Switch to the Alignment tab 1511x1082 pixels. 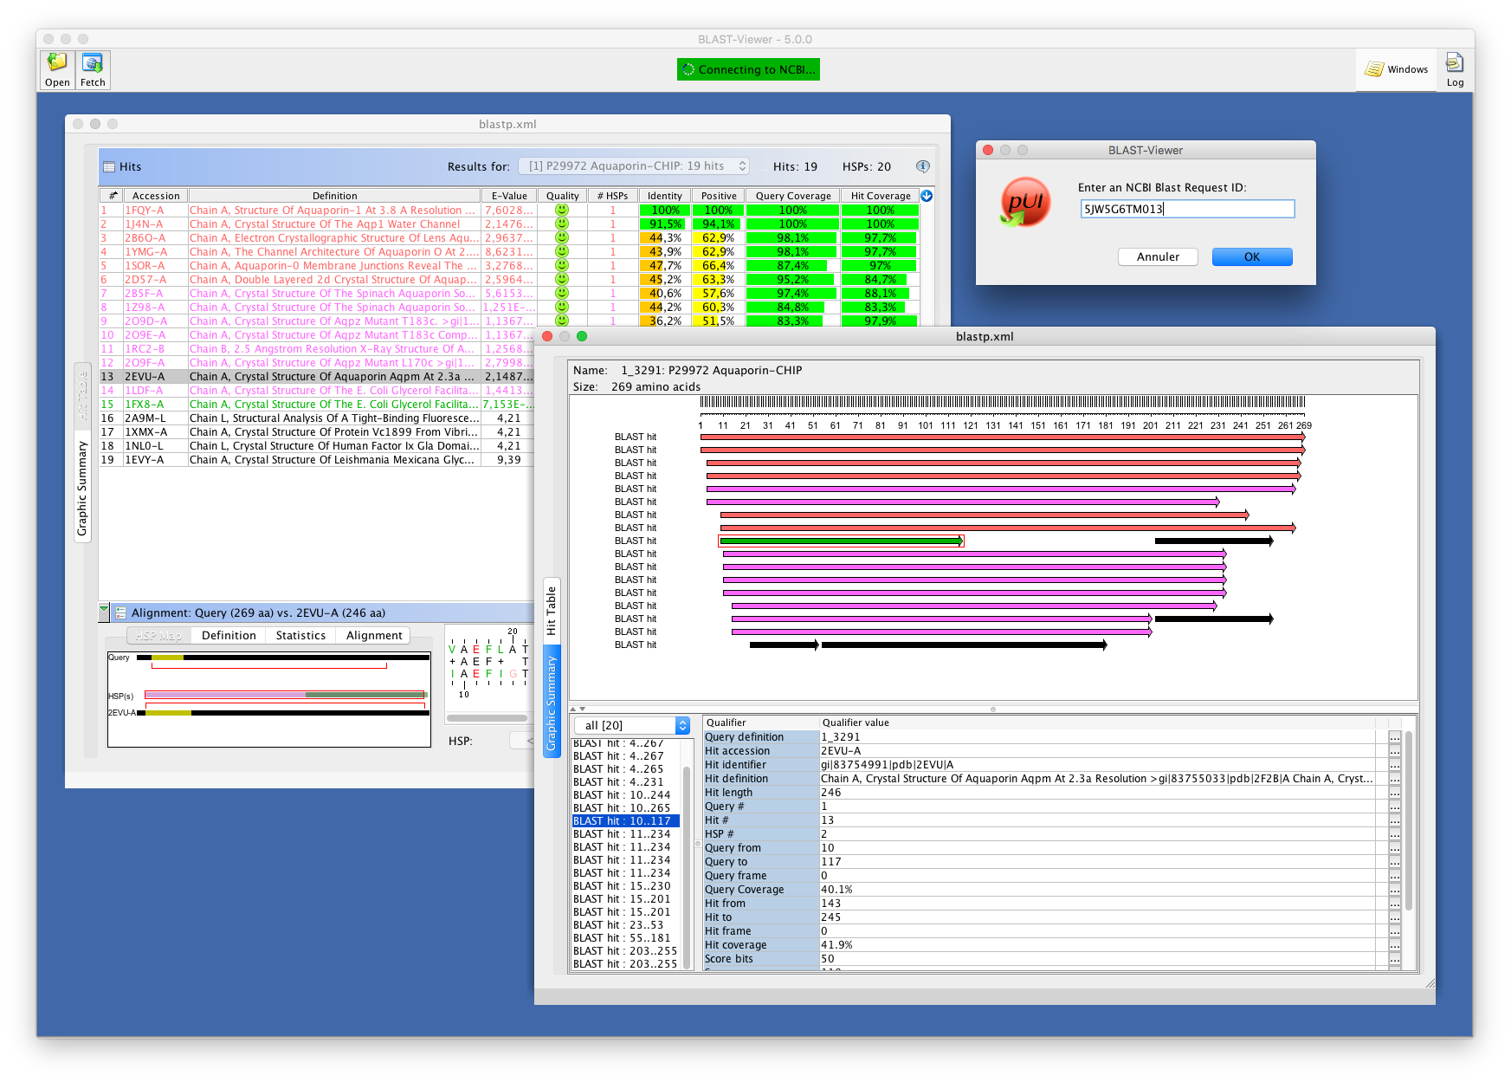[374, 635]
